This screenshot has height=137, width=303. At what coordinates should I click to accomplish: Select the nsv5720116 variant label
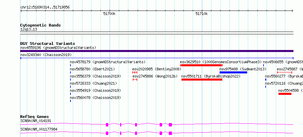click(x=284, y=83)
